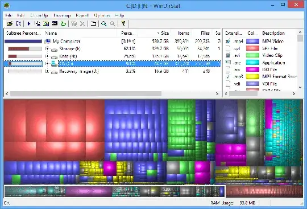The image size is (307, 209).
Task: Click the 62.1% percentage cell
Action: pyautogui.click(x=130, y=48)
